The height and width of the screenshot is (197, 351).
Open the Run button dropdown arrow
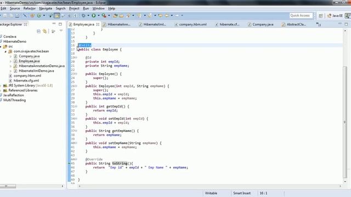coord(99,15)
